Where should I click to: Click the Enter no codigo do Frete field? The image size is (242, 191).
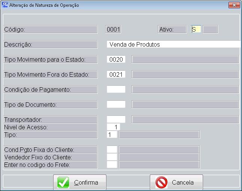pos(112,165)
